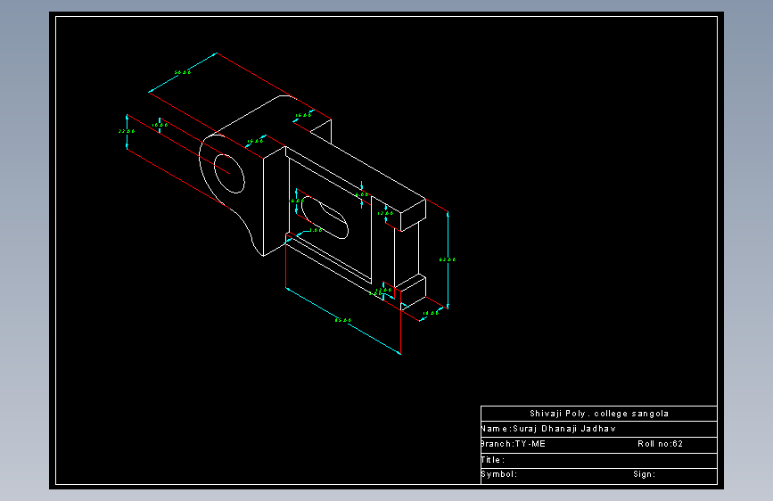The width and height of the screenshot is (773, 501).
Task: Select the 50.00 dimension text at top
Action: (183, 72)
